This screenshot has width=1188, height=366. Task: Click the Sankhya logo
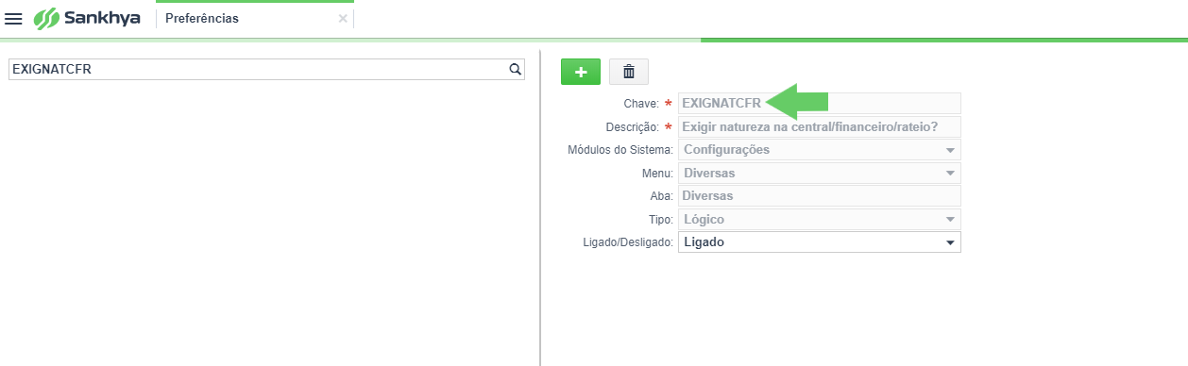tap(87, 19)
